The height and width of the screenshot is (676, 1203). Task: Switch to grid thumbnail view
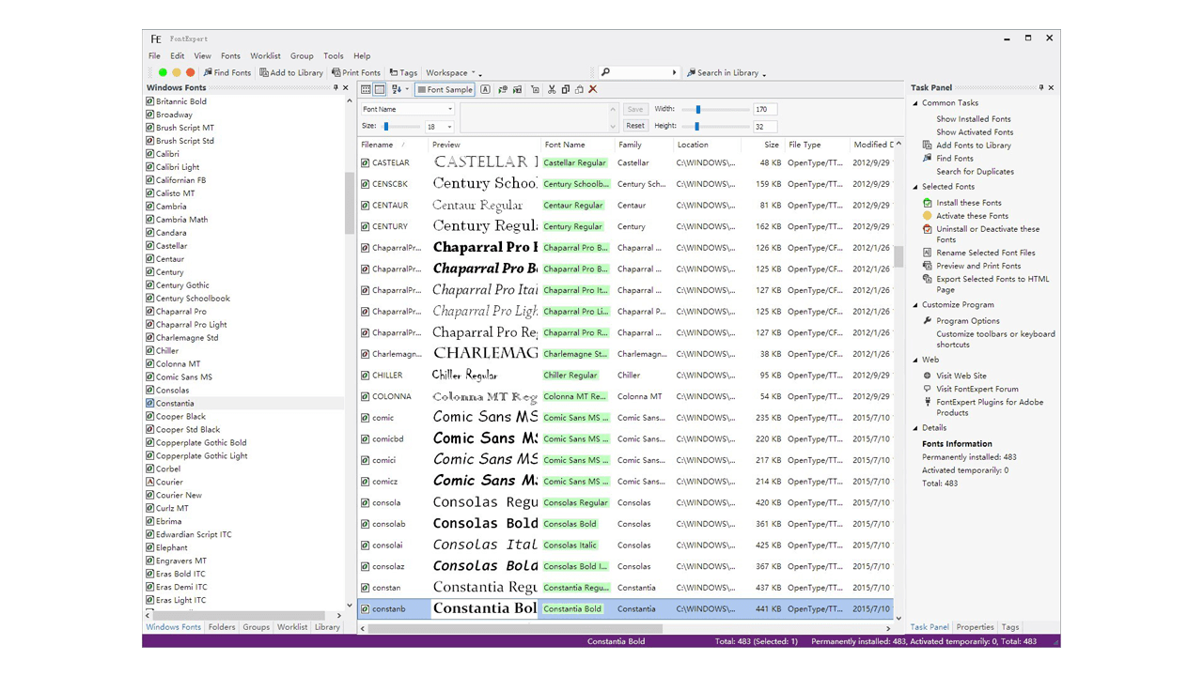(366, 89)
